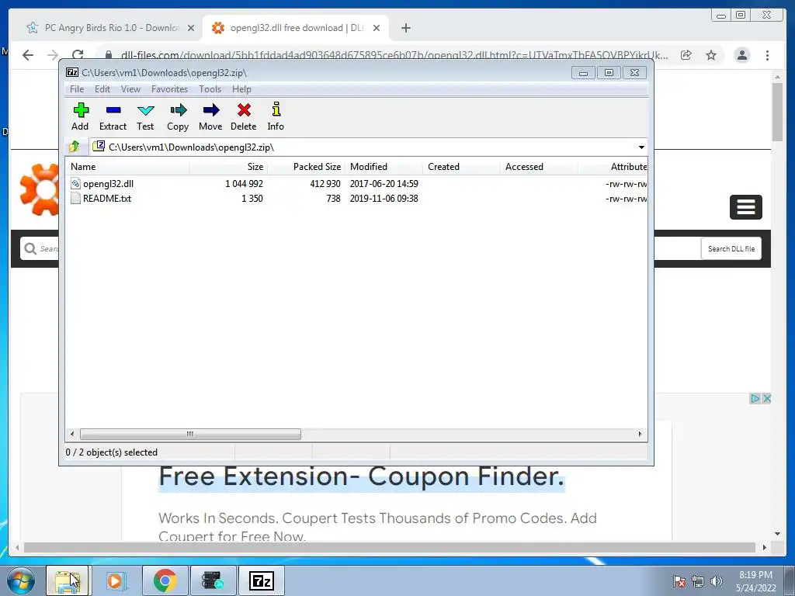The height and width of the screenshot is (596, 795).
Task: Sort by the Created column header
Action: click(x=461, y=167)
